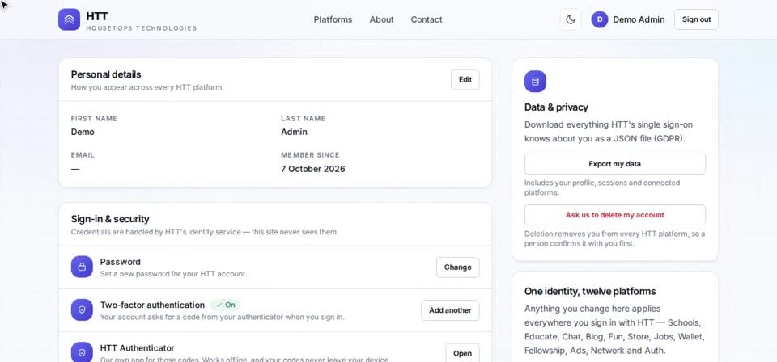Click the 'Sign-in & security' heading

click(110, 219)
